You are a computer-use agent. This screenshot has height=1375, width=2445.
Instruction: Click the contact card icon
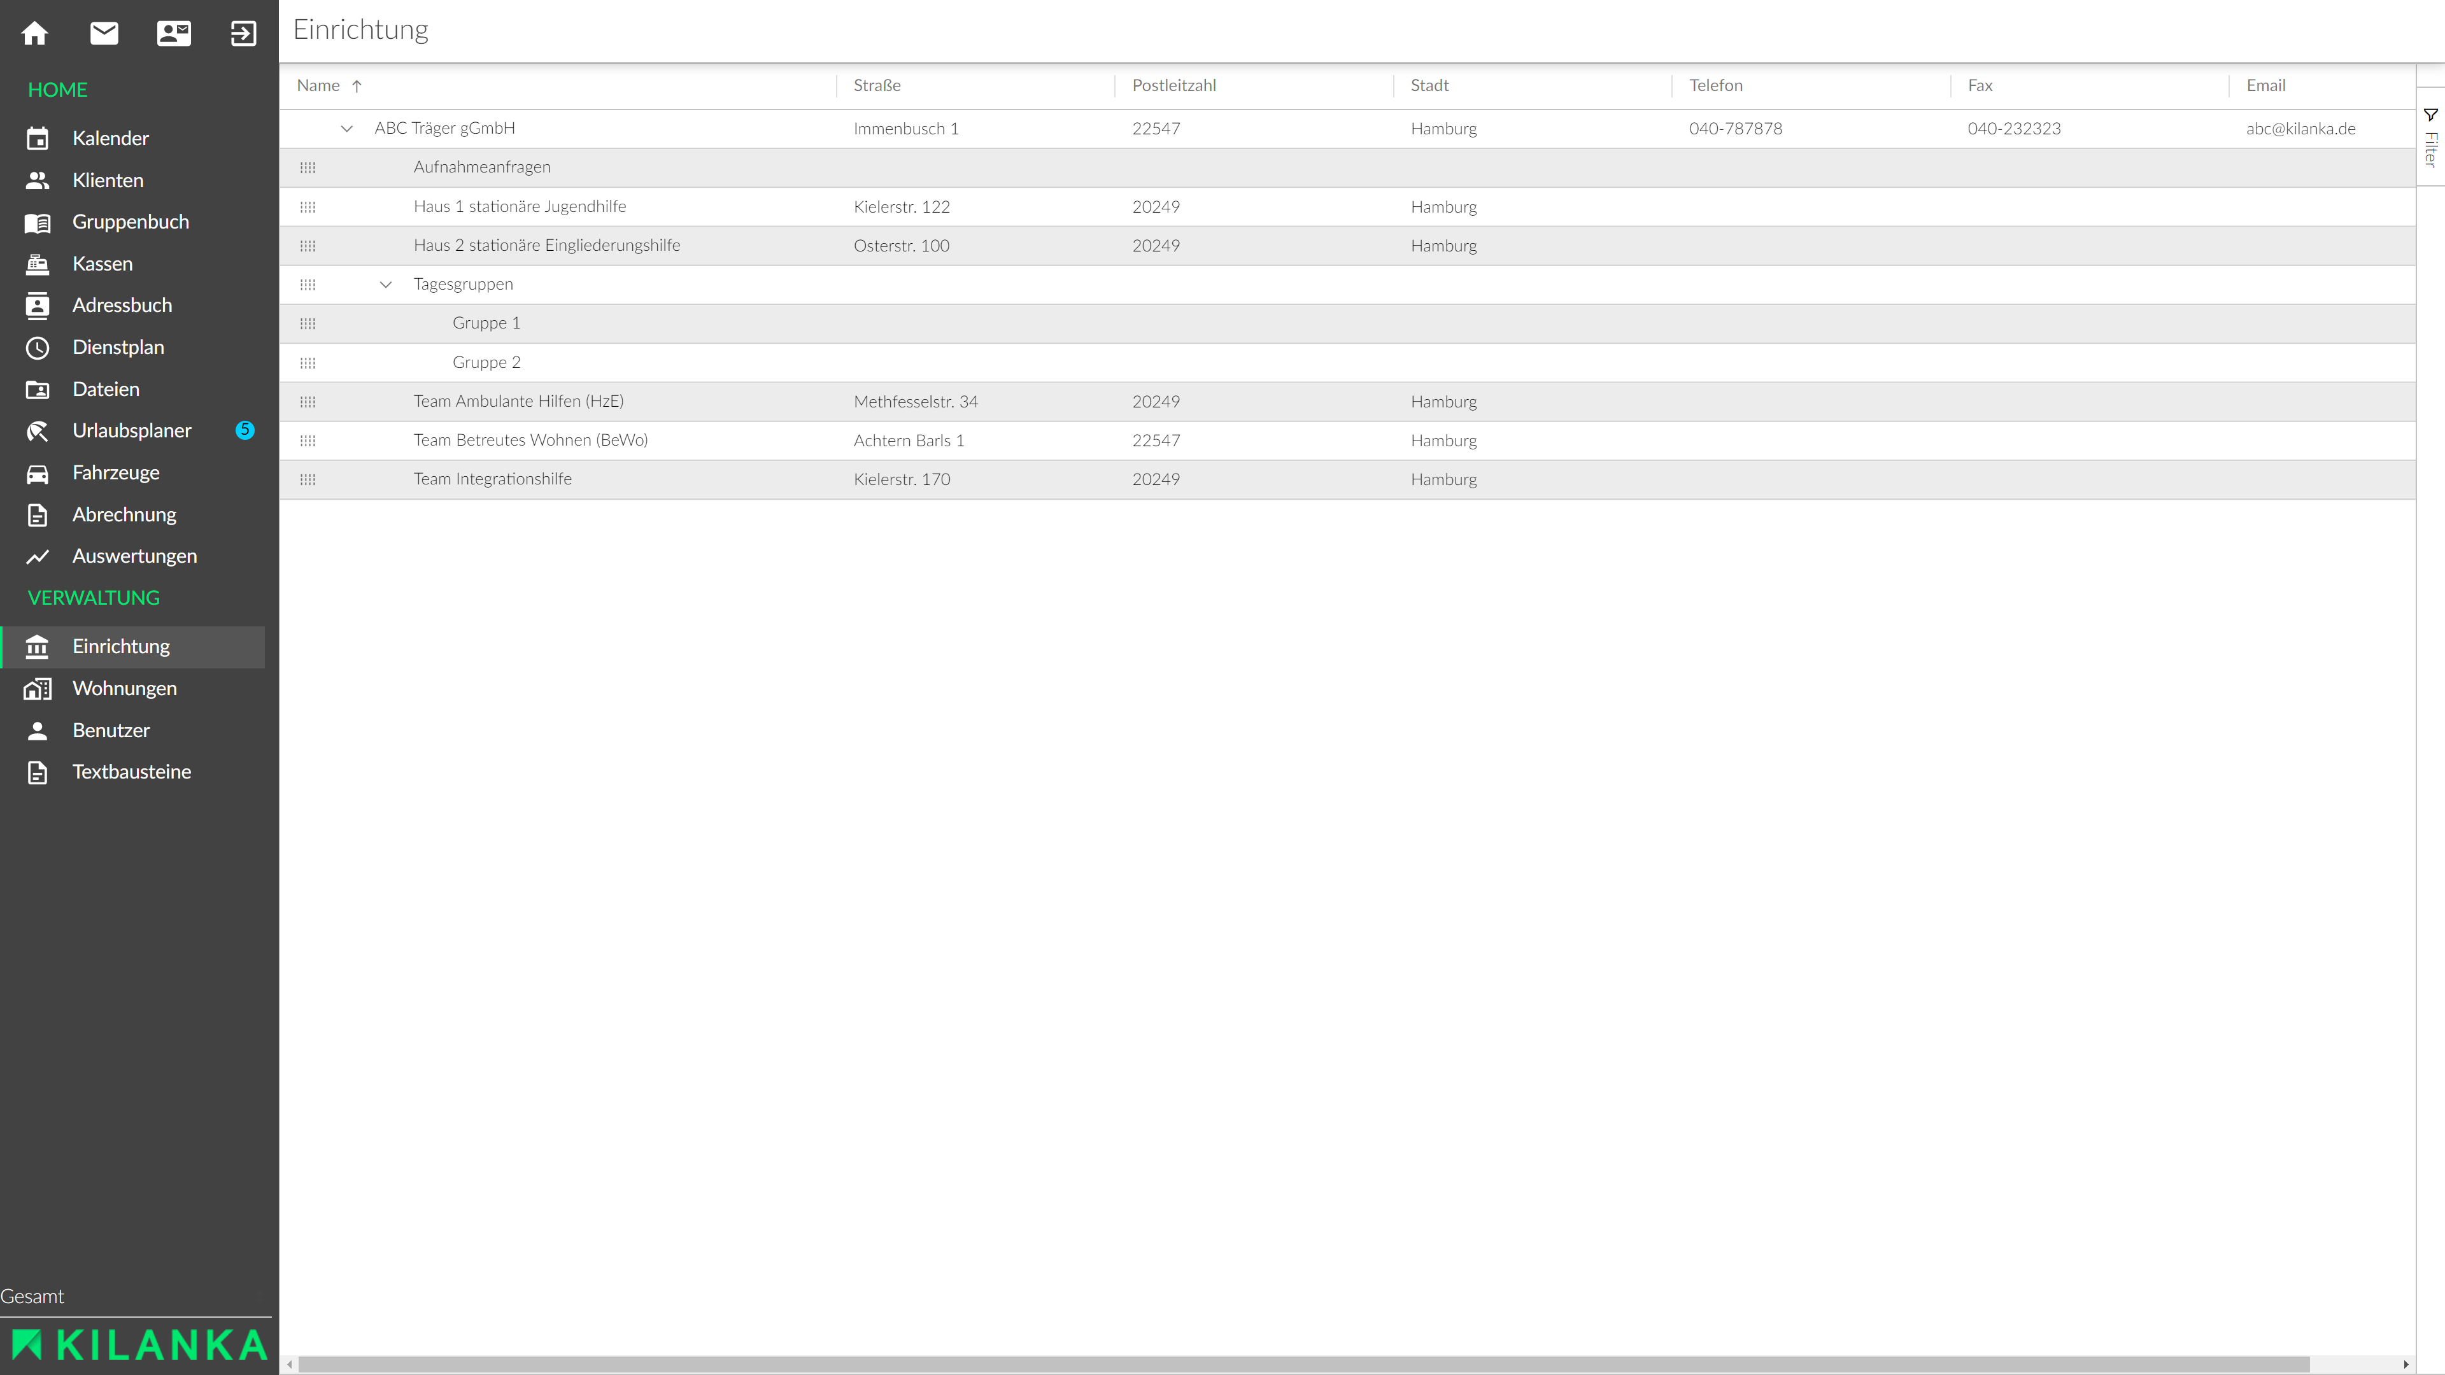174,34
